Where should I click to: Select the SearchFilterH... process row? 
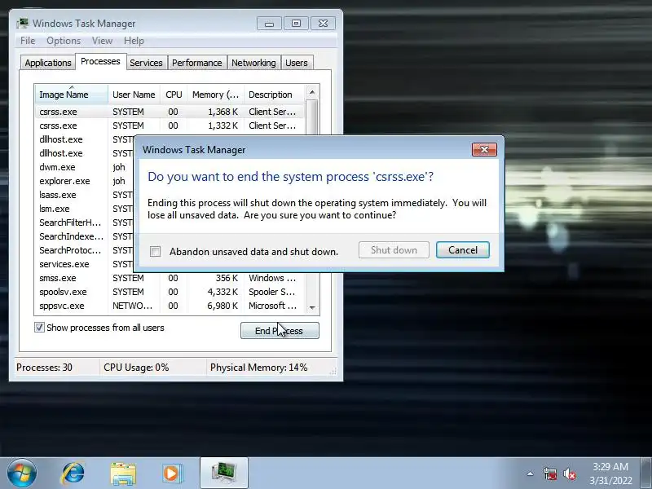coord(85,222)
